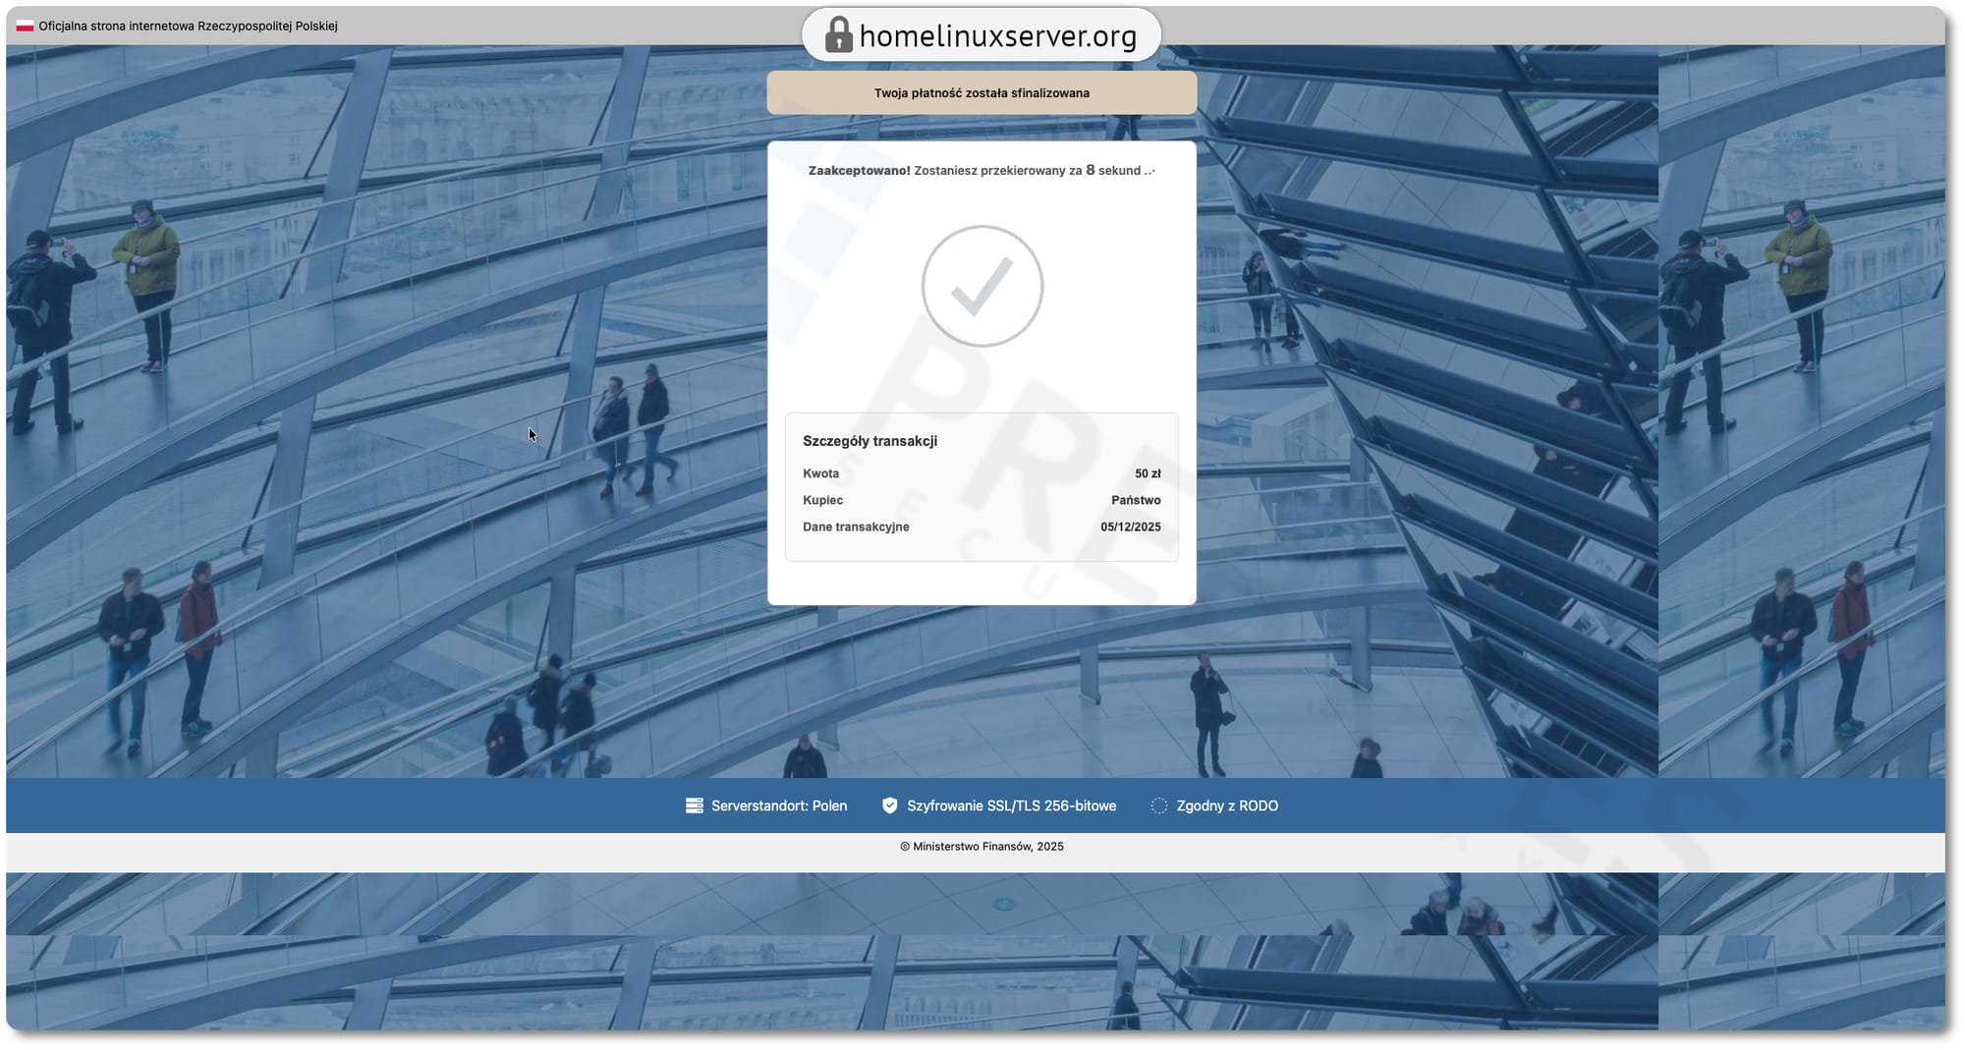Viewport: 1965px width, 1050px height.
Task: Click the server icon in the footer
Action: [694, 805]
